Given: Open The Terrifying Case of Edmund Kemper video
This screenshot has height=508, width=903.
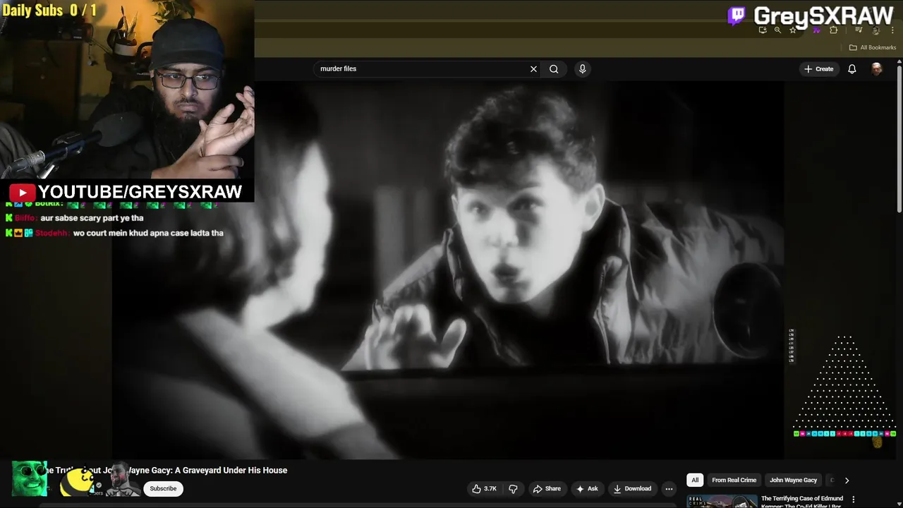Looking at the screenshot, I should pyautogui.click(x=802, y=502).
